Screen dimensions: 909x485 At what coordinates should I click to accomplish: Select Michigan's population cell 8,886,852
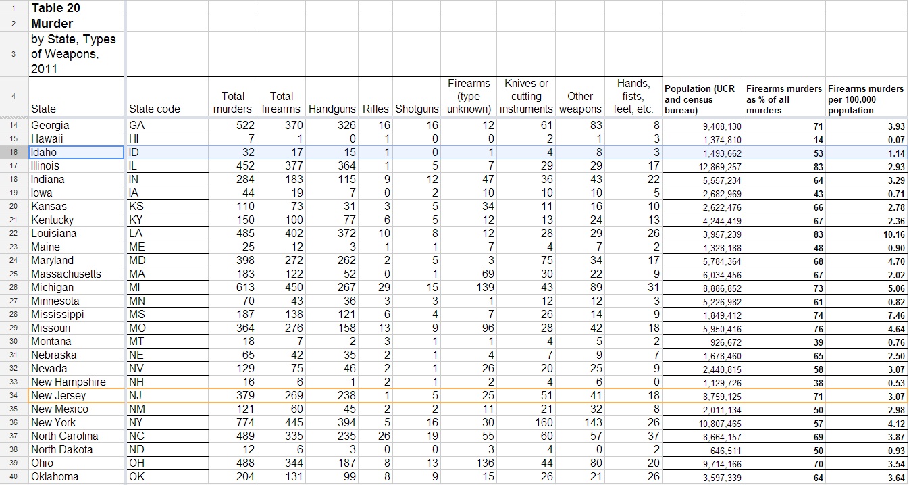point(703,288)
